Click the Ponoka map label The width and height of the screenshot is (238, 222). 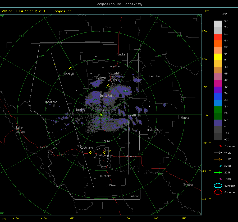(121, 54)
